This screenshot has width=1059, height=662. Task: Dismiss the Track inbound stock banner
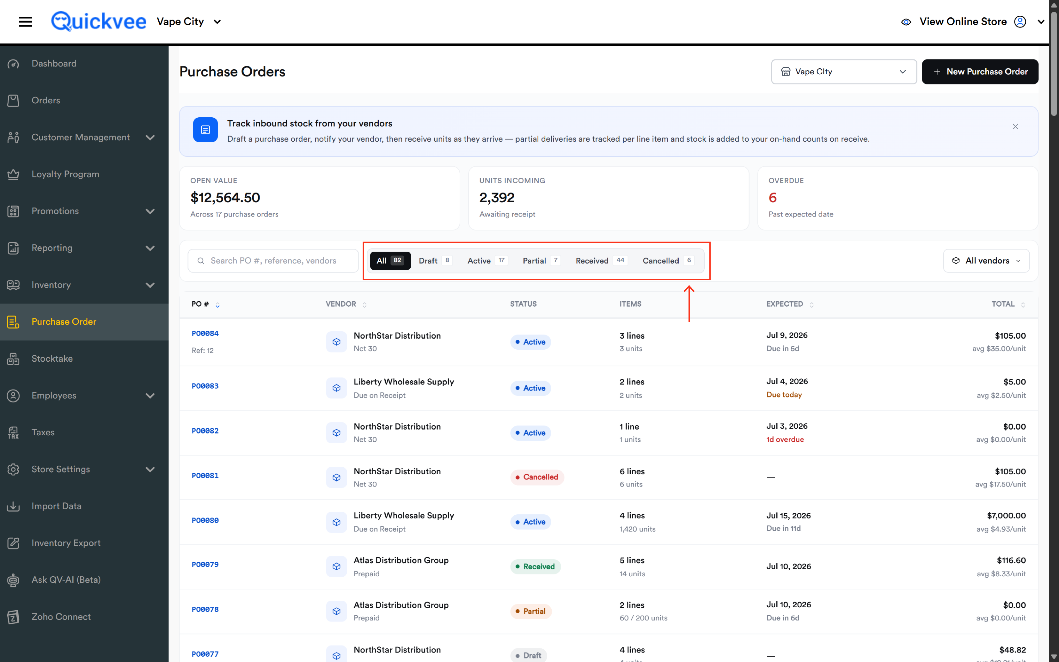coord(1015,126)
